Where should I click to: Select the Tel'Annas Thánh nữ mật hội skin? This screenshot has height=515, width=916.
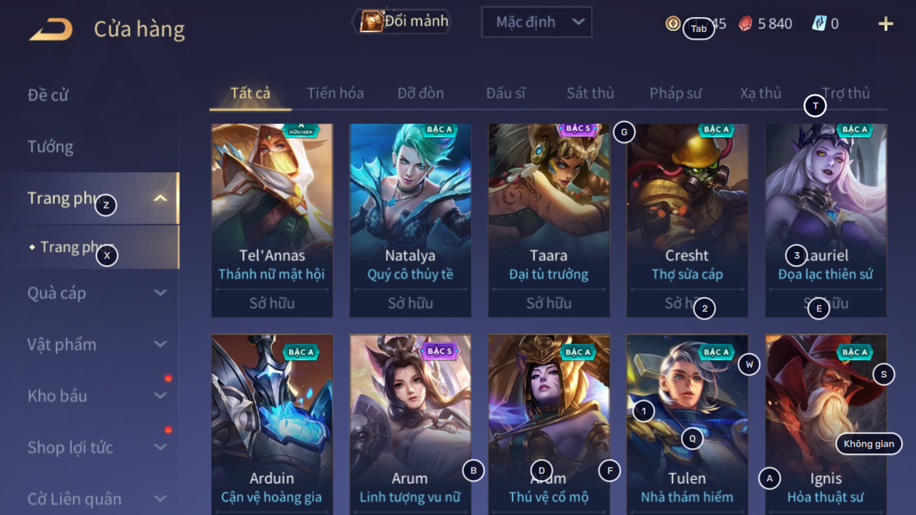[x=272, y=221]
